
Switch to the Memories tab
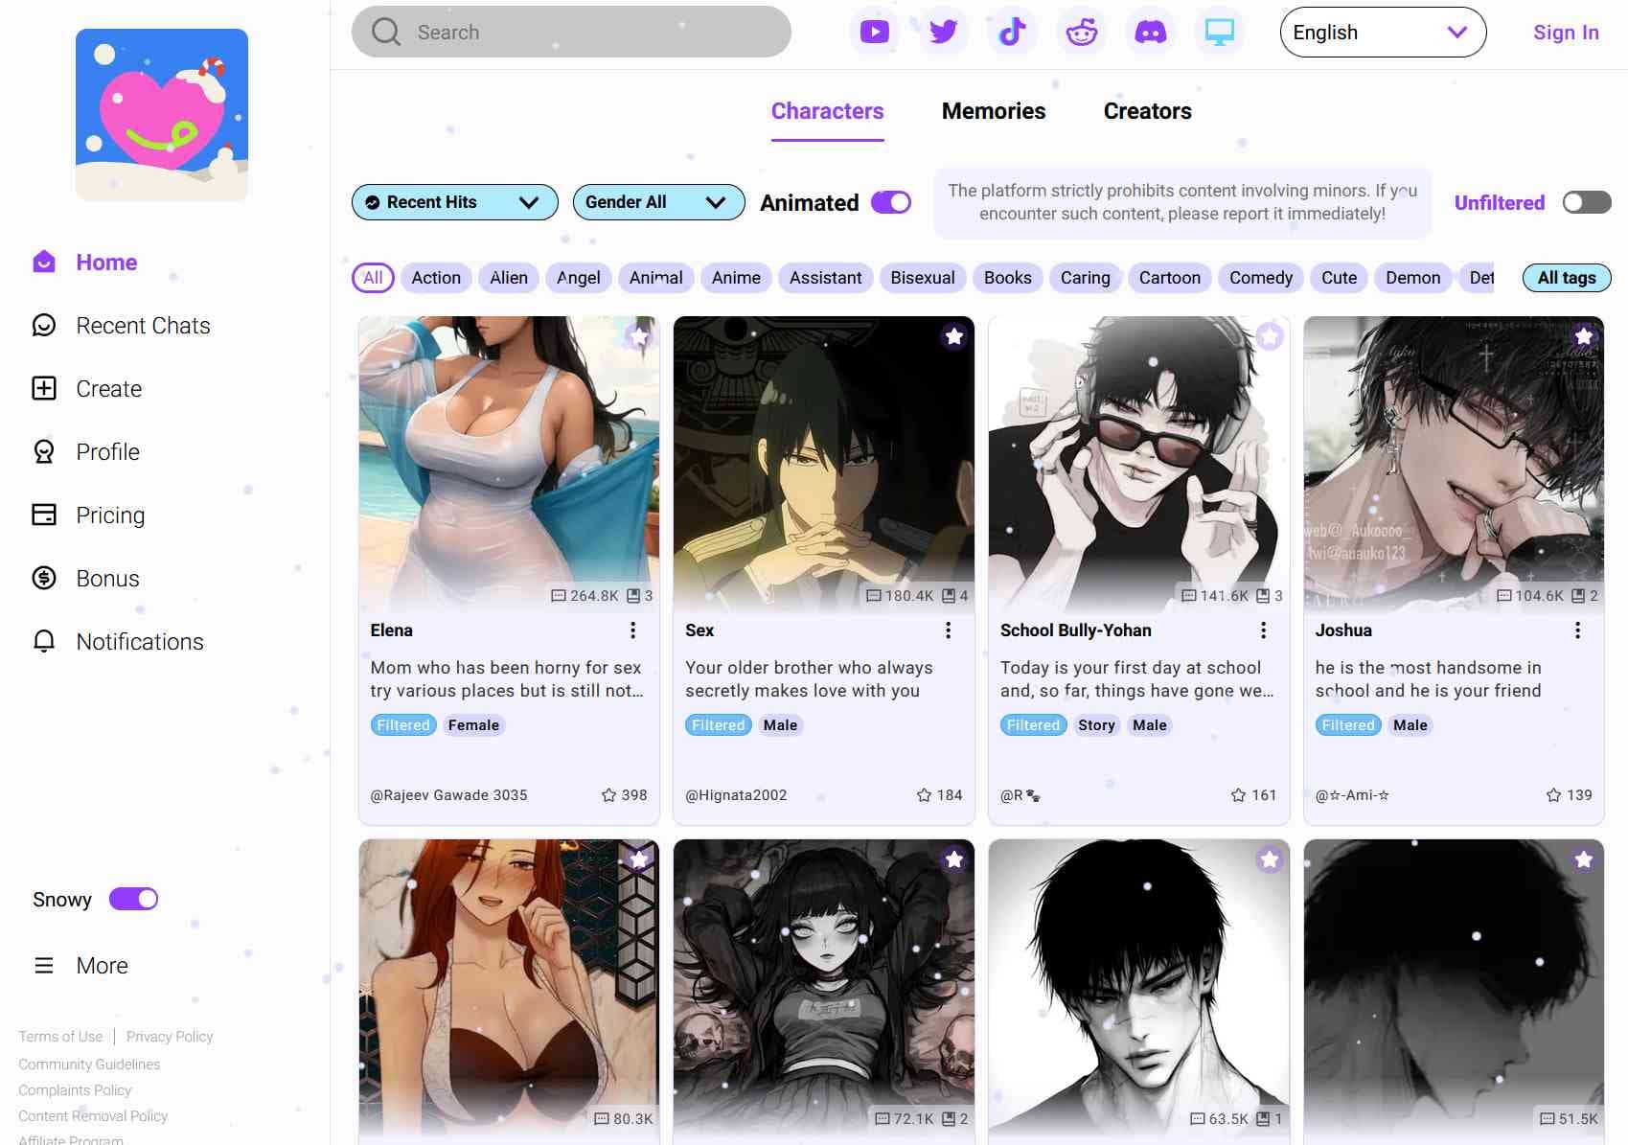(x=993, y=111)
